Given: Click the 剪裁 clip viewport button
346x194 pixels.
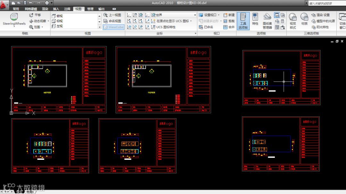Looking at the screenshot, I should pyautogui.click(x=229, y=21).
